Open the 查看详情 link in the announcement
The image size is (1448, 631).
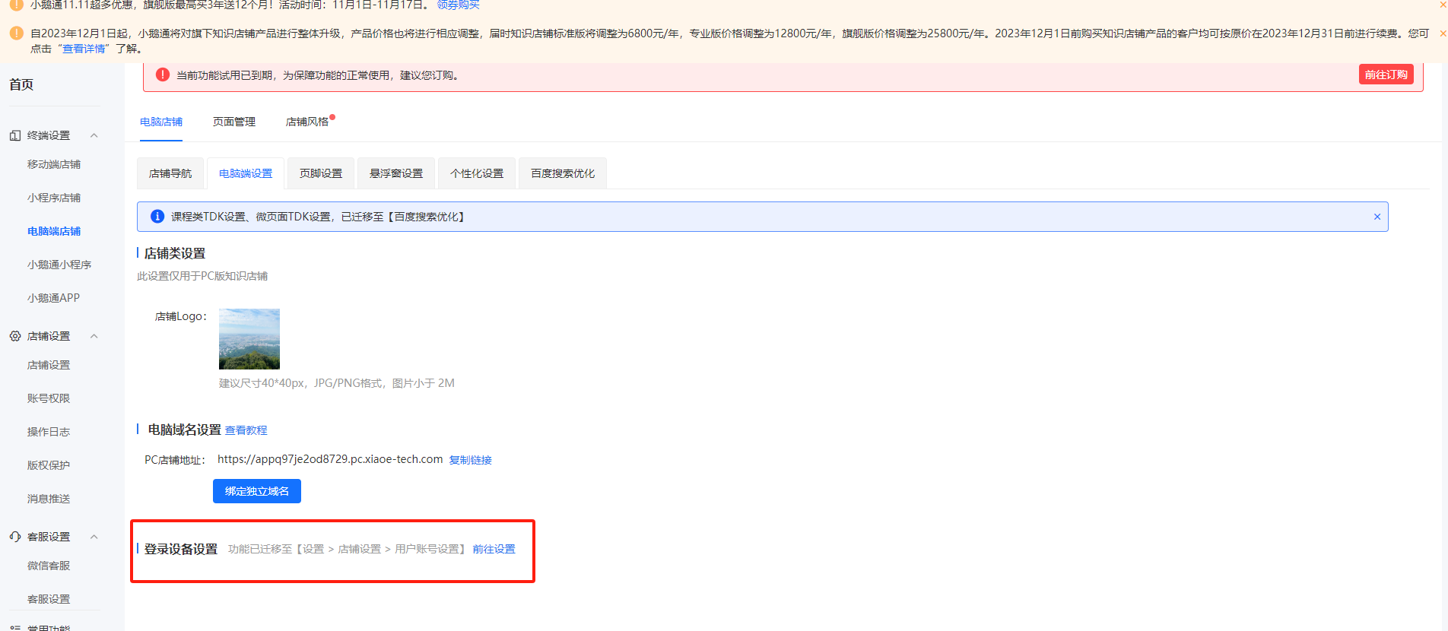[84, 49]
